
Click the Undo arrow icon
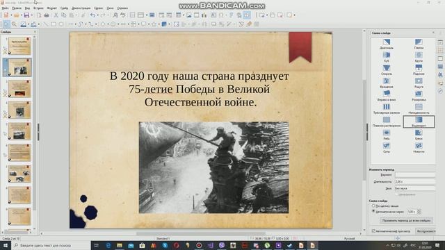pyautogui.click(x=92, y=15)
